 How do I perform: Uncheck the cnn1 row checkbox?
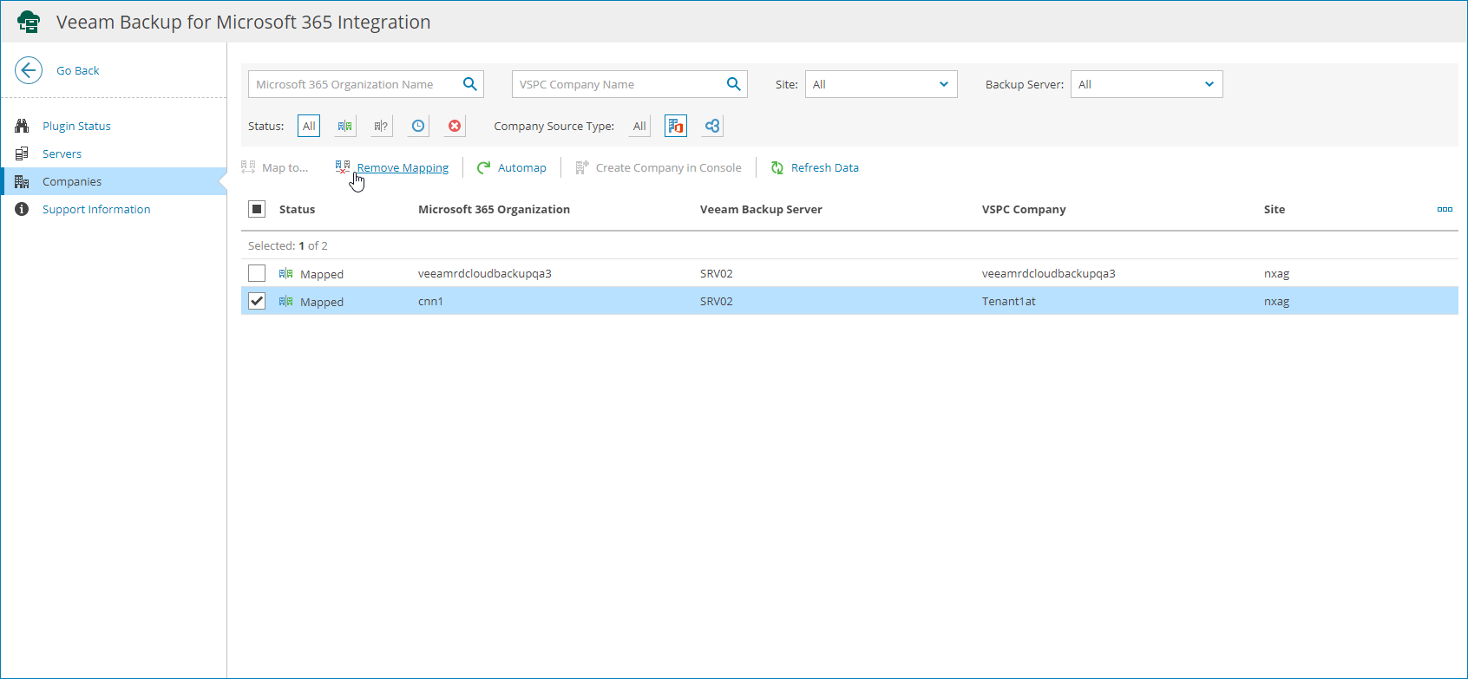point(257,301)
